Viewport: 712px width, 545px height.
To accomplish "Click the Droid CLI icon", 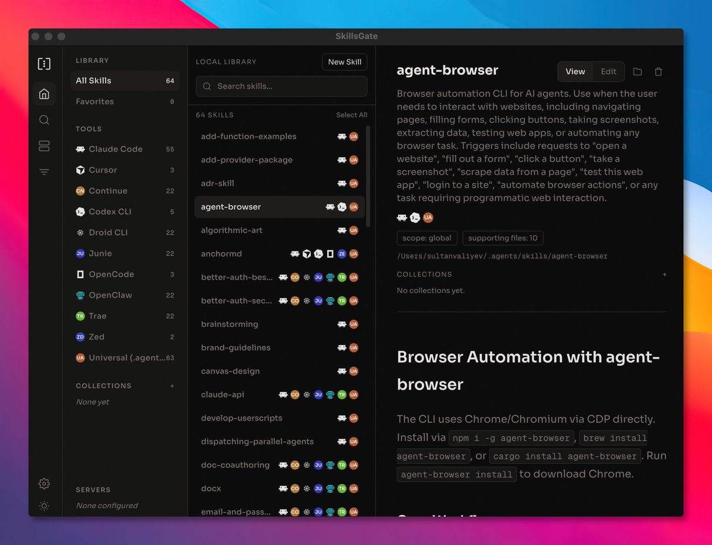I will click(x=80, y=232).
